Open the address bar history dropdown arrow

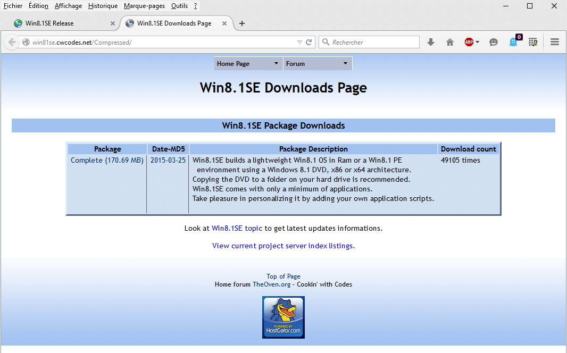299,43
